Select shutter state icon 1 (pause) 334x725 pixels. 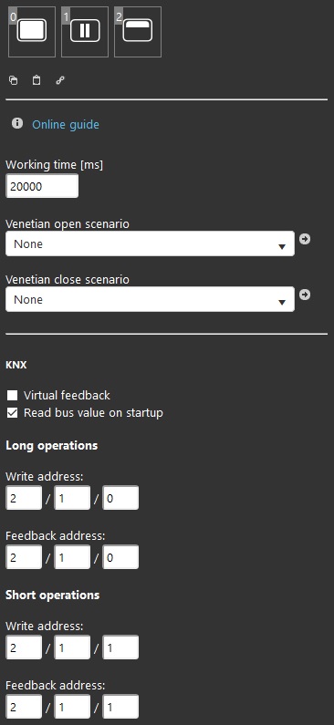[85, 31]
